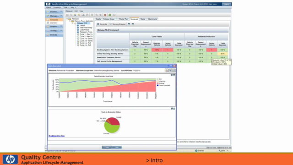
Task: Click middle icon in Tests Executed dialog header
Action: [x=170, y=70]
